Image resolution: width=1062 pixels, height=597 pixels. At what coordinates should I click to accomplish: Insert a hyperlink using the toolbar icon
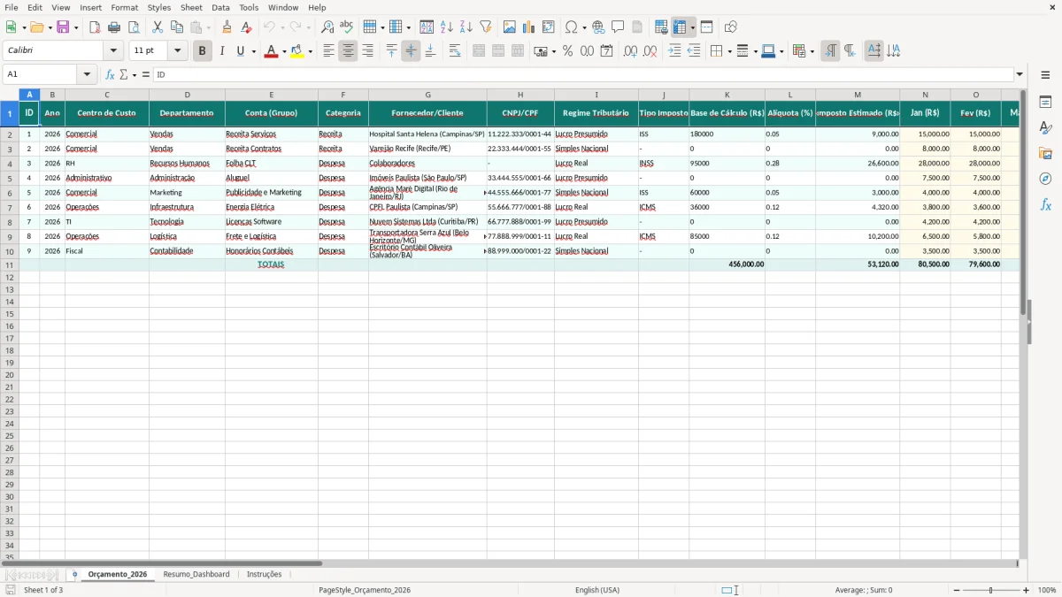pyautogui.click(x=597, y=26)
